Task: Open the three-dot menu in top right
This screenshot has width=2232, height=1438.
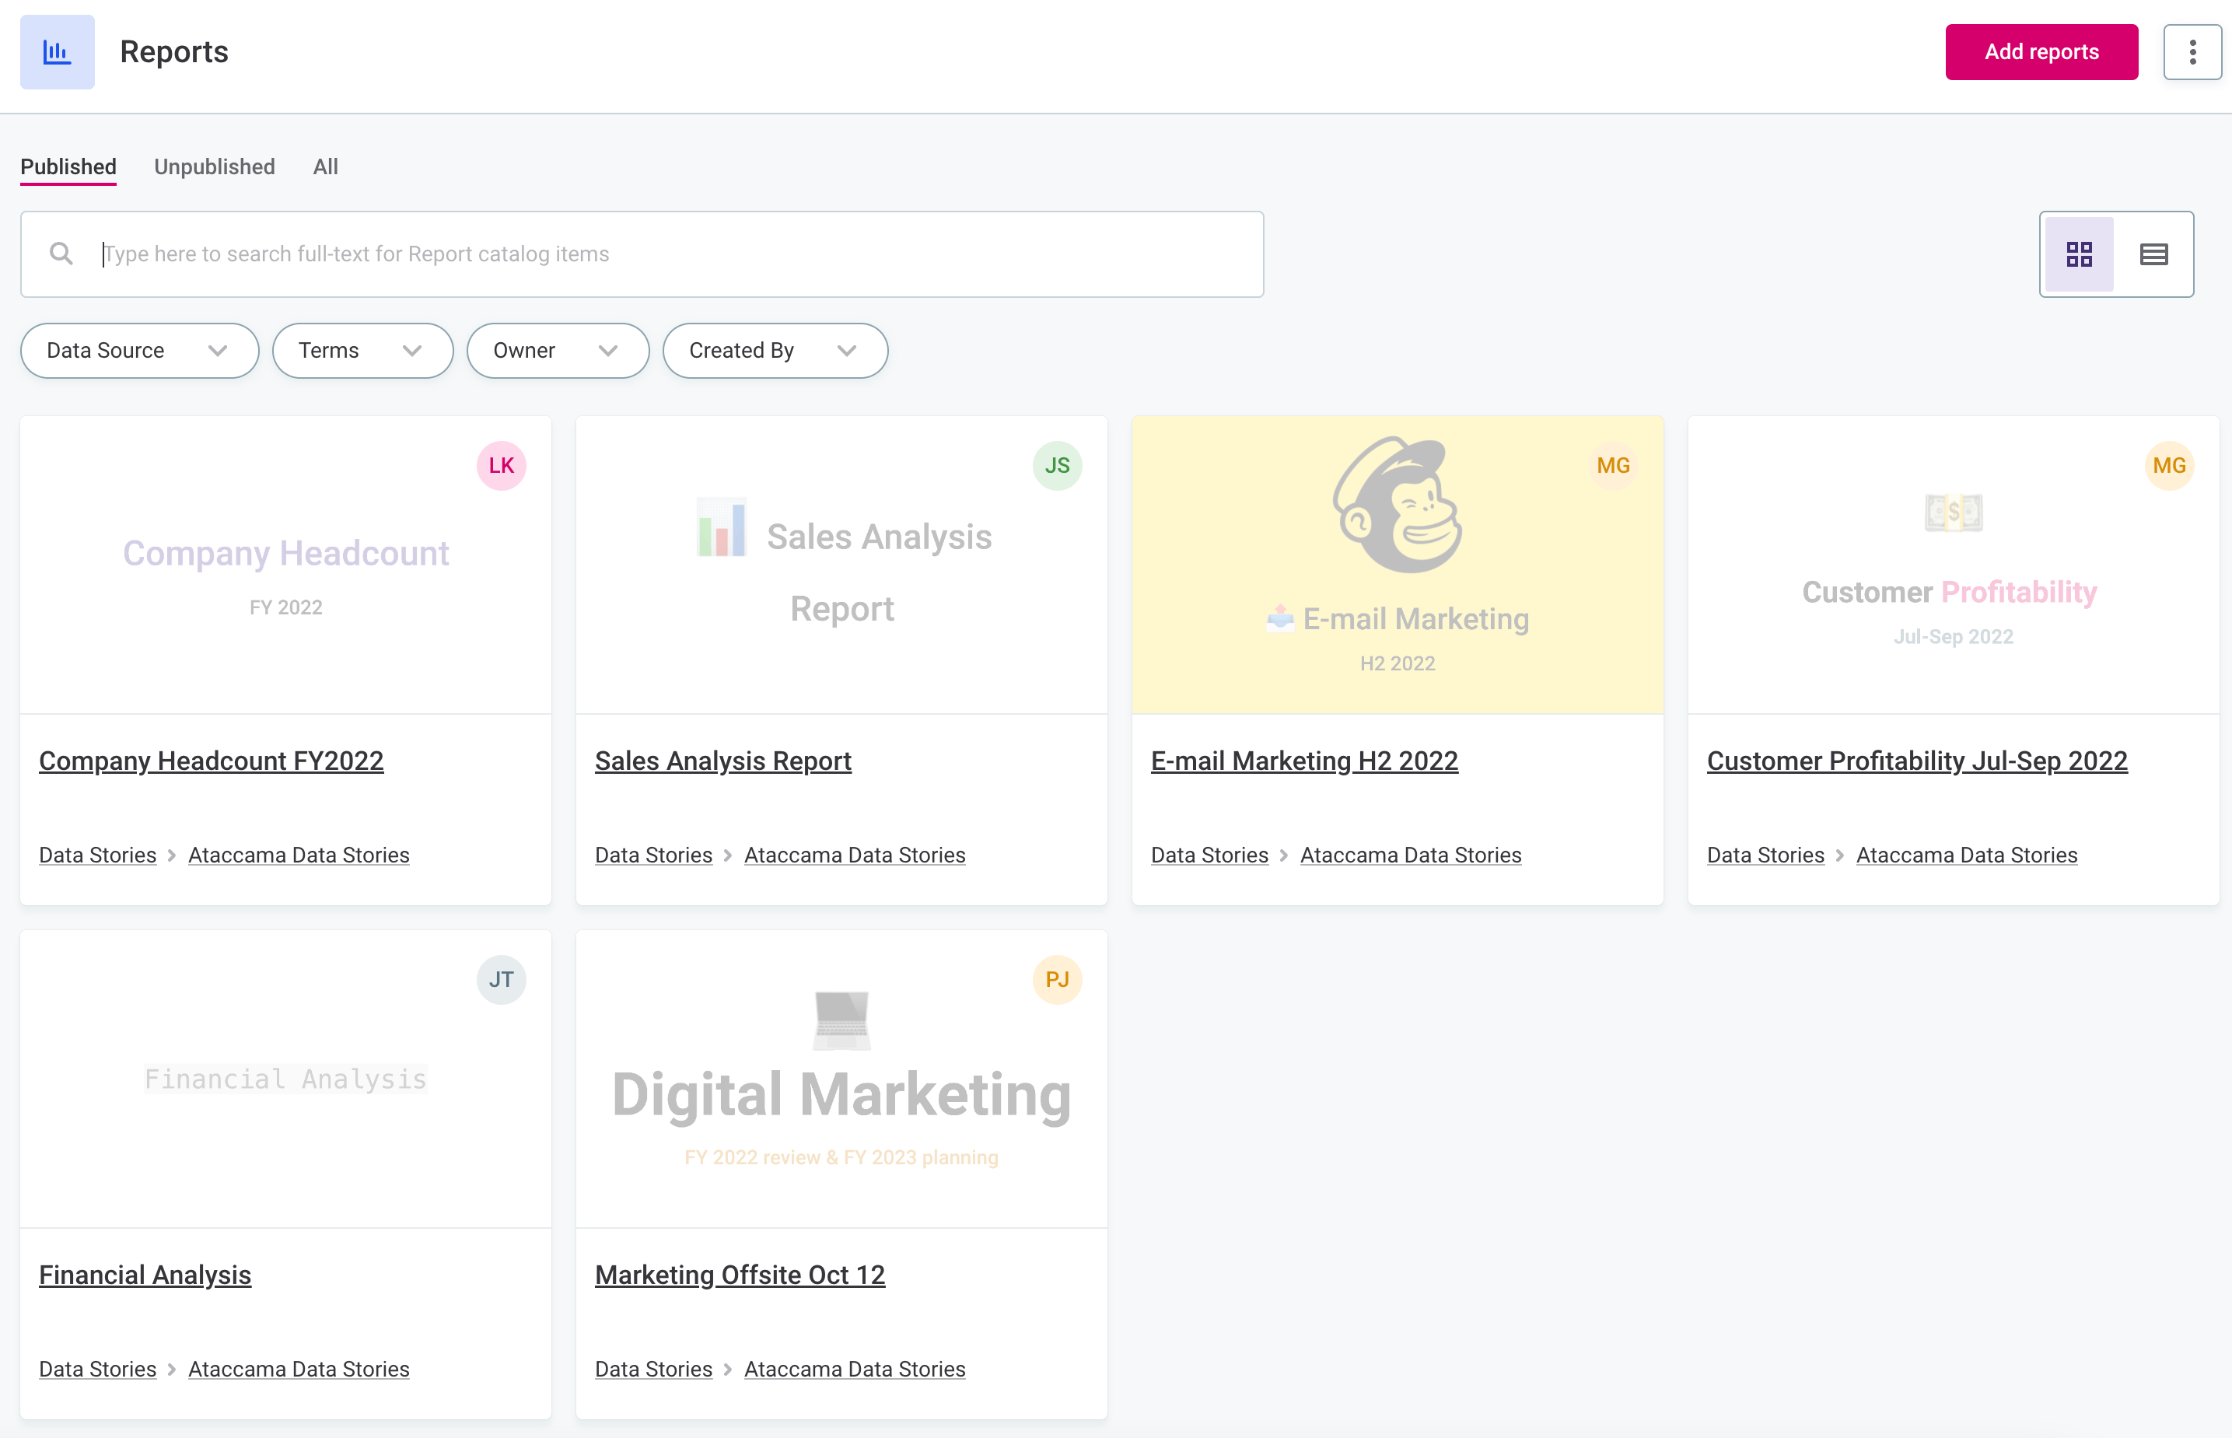Action: (x=2192, y=51)
